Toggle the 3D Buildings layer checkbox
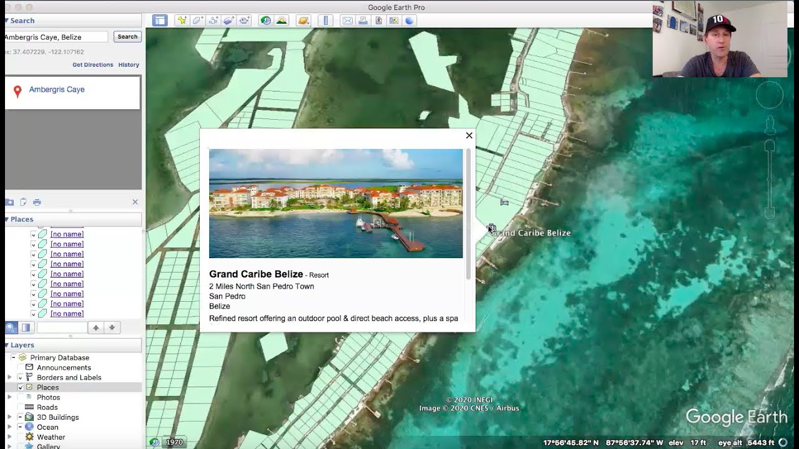This screenshot has width=799, height=449. (x=20, y=417)
